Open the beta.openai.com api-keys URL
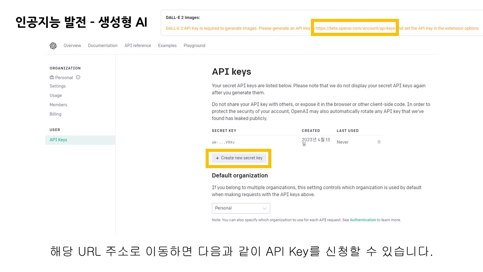This screenshot has height=272, width=483. pyautogui.click(x=355, y=28)
